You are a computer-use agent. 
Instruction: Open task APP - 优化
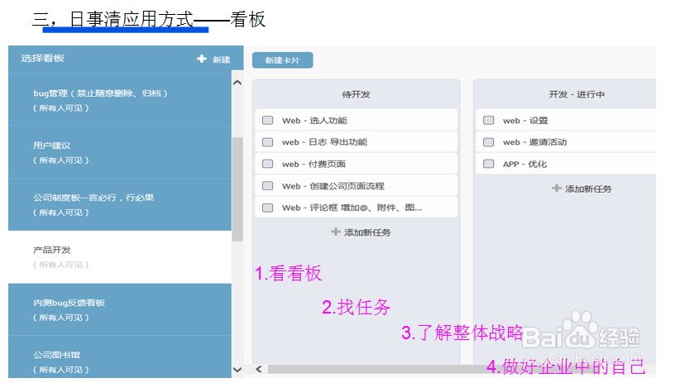[x=566, y=164]
